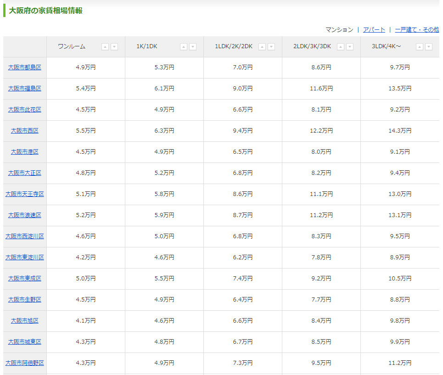
Task: Select the マンション tab
Action: (339, 30)
